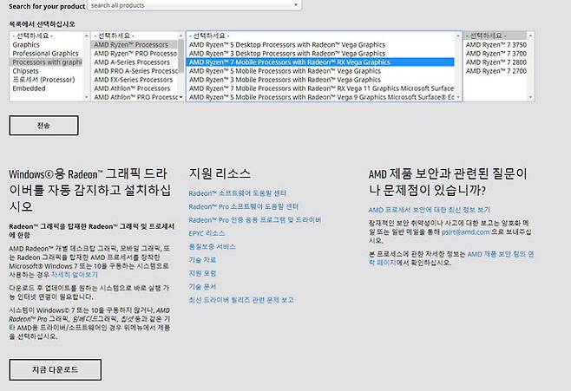571x391 pixels.
Task: Choose Professional Graphics from the category list
Action: (45, 53)
